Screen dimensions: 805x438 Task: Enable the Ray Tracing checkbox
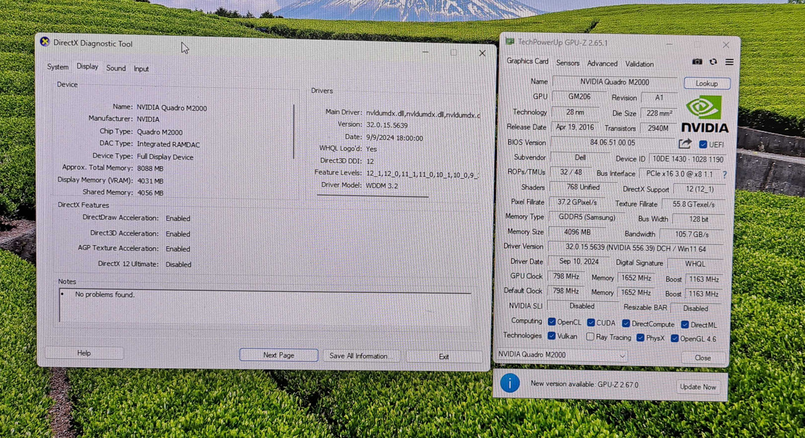590,337
